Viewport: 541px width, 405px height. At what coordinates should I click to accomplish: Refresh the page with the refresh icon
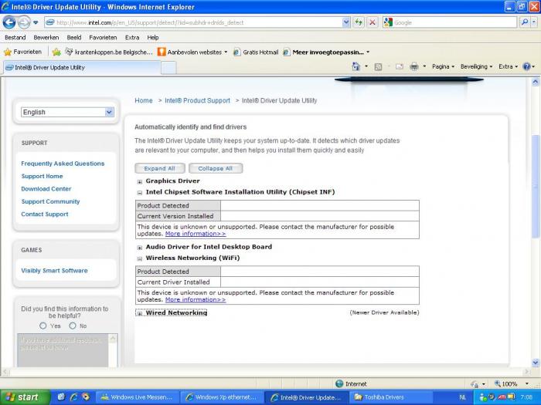(x=359, y=22)
